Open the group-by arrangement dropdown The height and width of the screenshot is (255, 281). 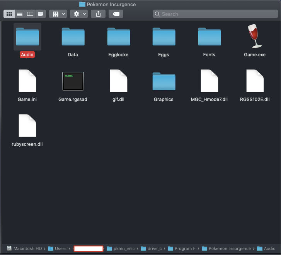(58, 14)
